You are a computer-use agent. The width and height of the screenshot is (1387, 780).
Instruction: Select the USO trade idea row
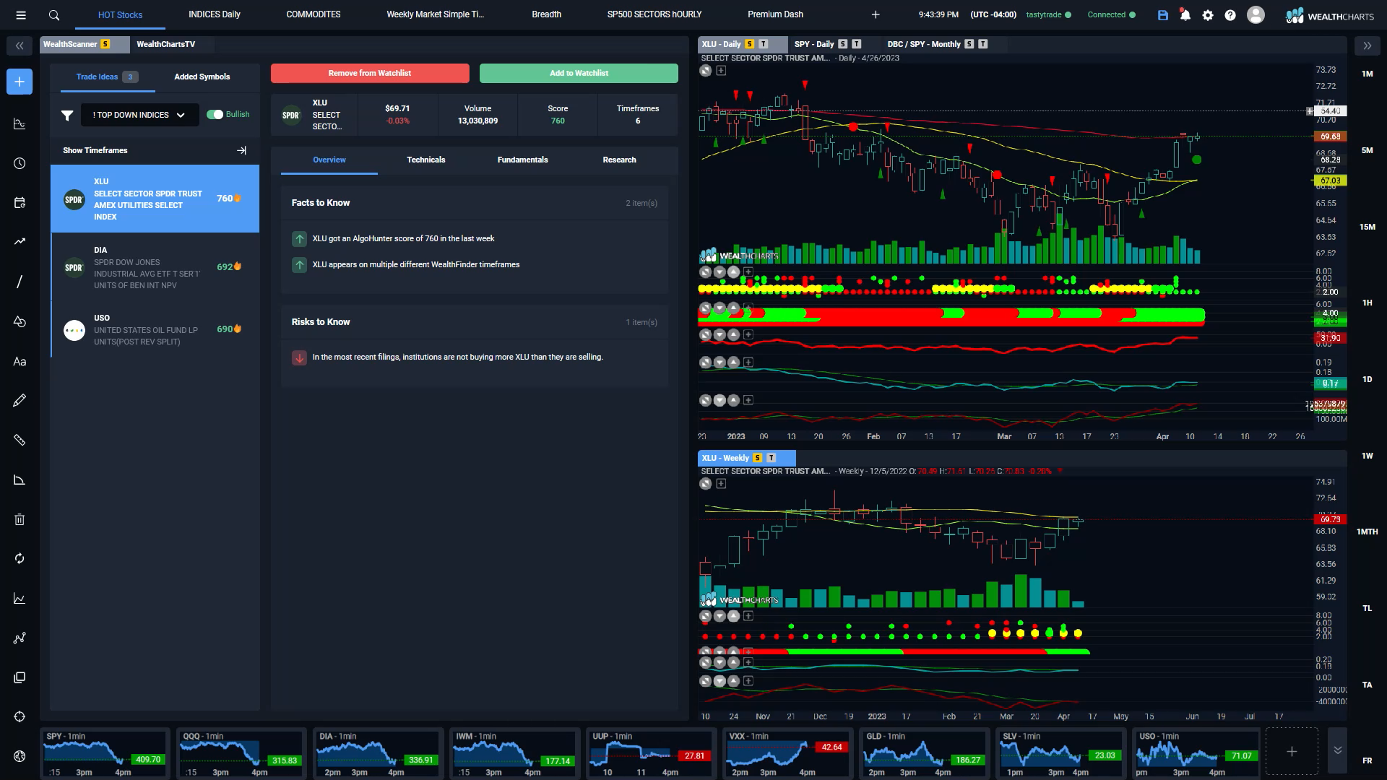pyautogui.click(x=155, y=329)
